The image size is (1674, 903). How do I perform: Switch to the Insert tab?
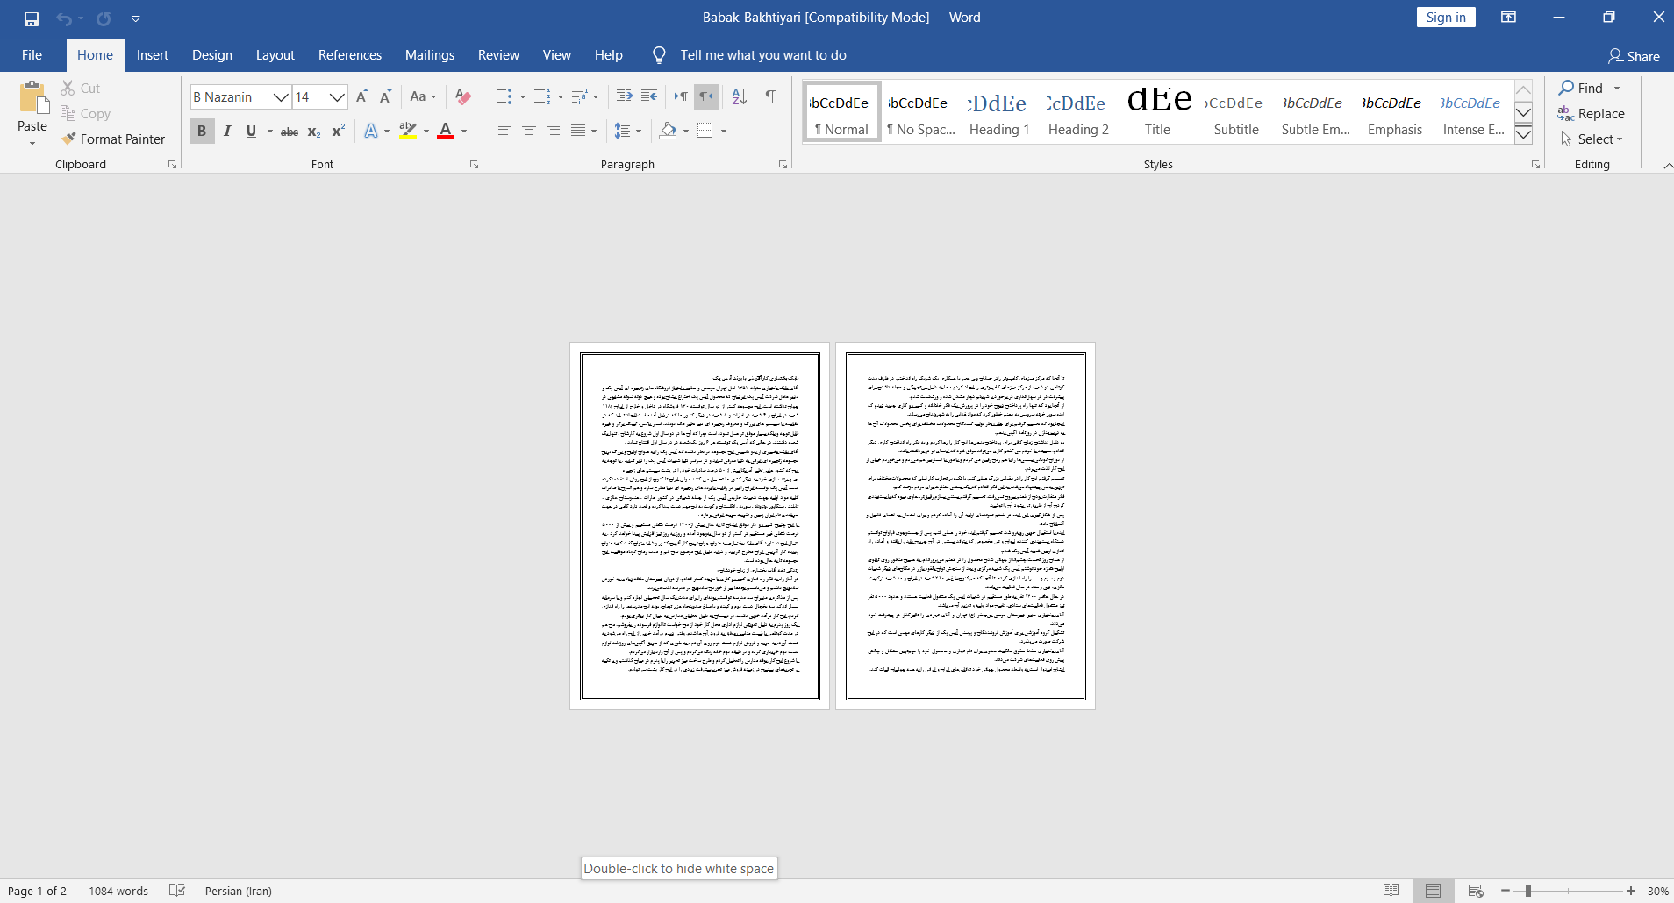pyautogui.click(x=153, y=55)
